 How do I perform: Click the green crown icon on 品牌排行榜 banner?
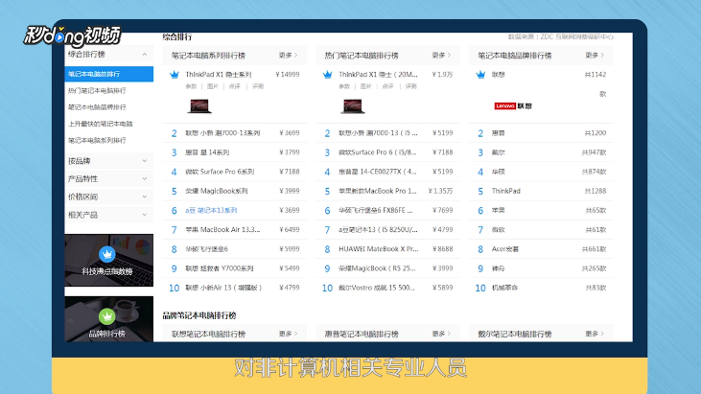pyautogui.click(x=106, y=316)
